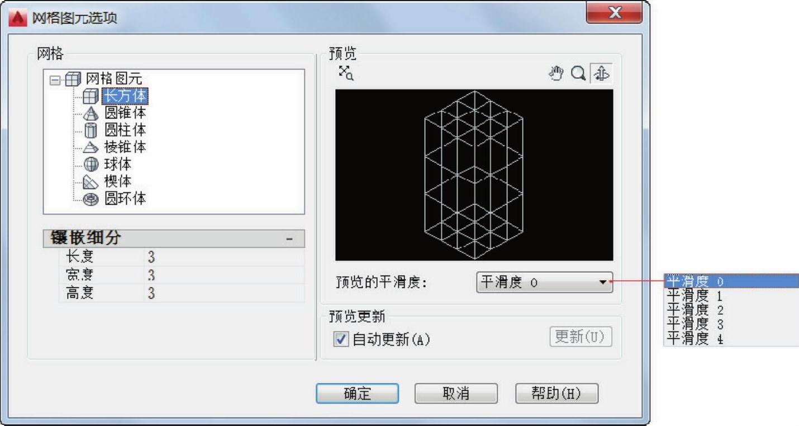Select the 楔体 wedge primitive
The image size is (799, 426).
coord(118,182)
